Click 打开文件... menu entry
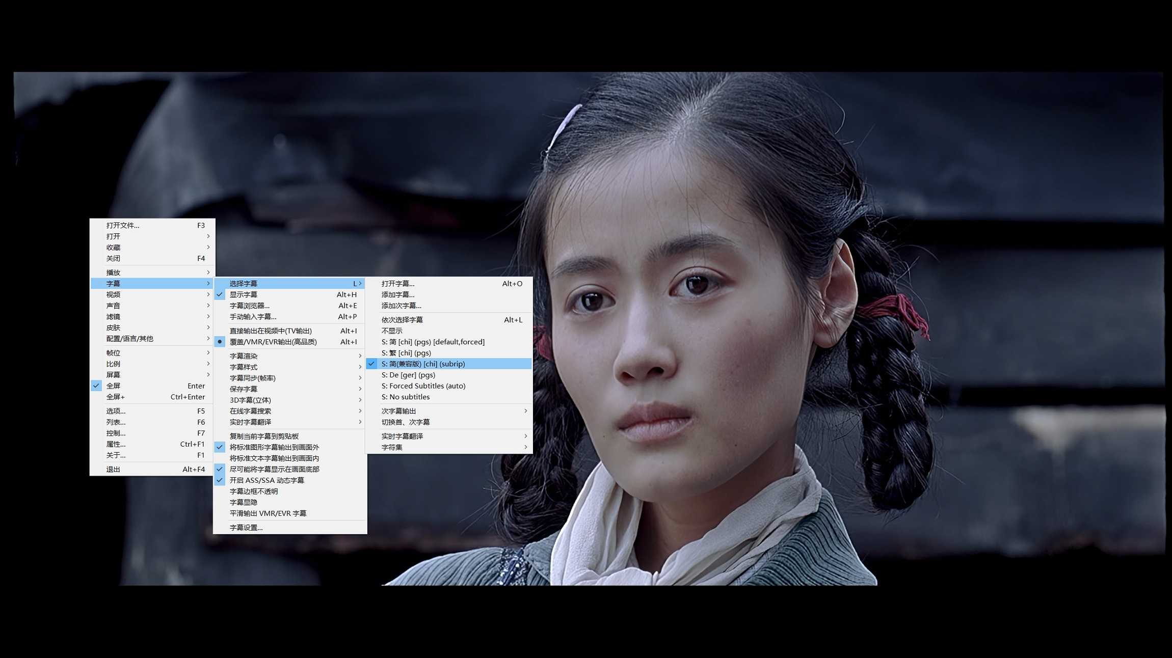Screen dimensions: 1172x658 pos(152,225)
